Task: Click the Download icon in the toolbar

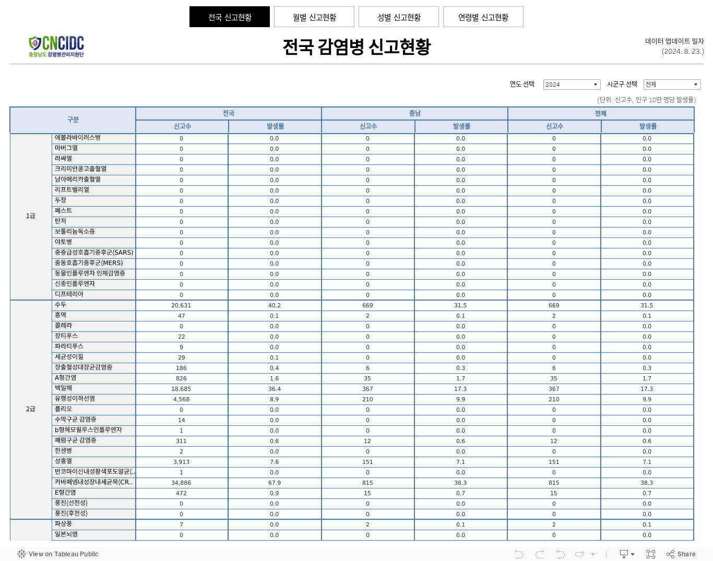Action: [627, 554]
